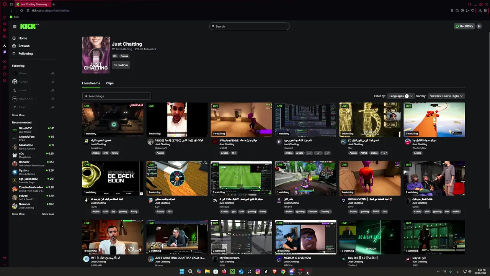Open JUST CHATTING OU ATRA7 VALO stream title

[x=180, y=258]
